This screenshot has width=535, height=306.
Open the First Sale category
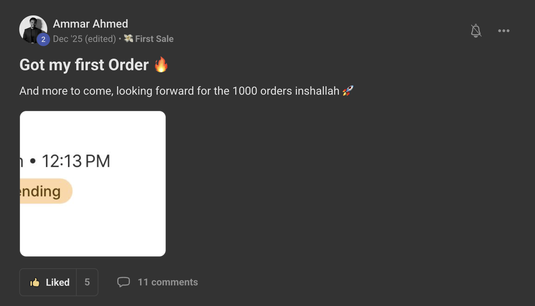point(154,39)
